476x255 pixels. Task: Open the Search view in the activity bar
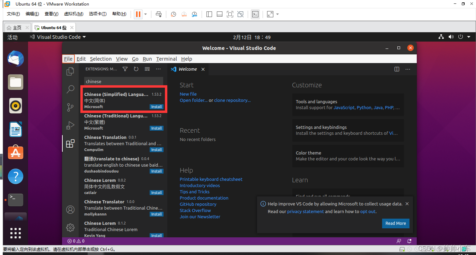70,89
